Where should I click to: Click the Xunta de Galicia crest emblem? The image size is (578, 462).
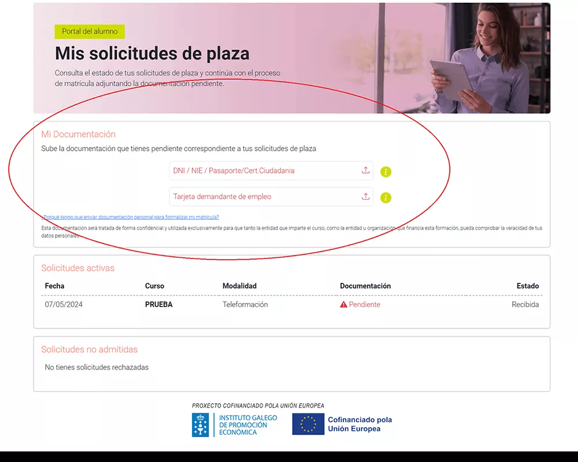pos(200,425)
